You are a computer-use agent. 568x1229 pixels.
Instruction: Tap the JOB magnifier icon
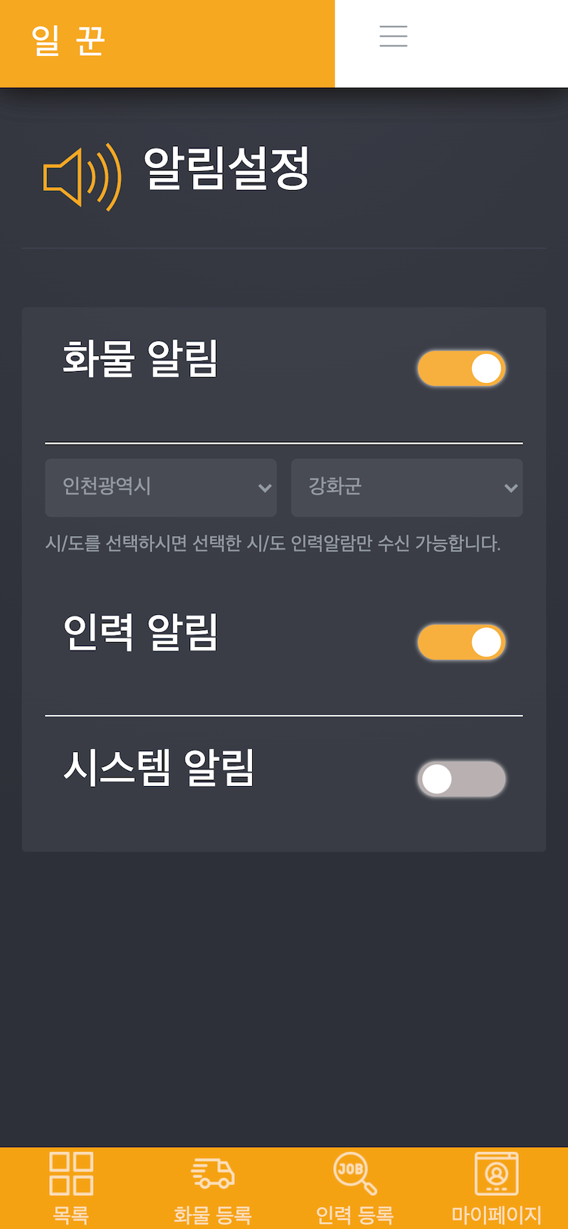point(354,1173)
